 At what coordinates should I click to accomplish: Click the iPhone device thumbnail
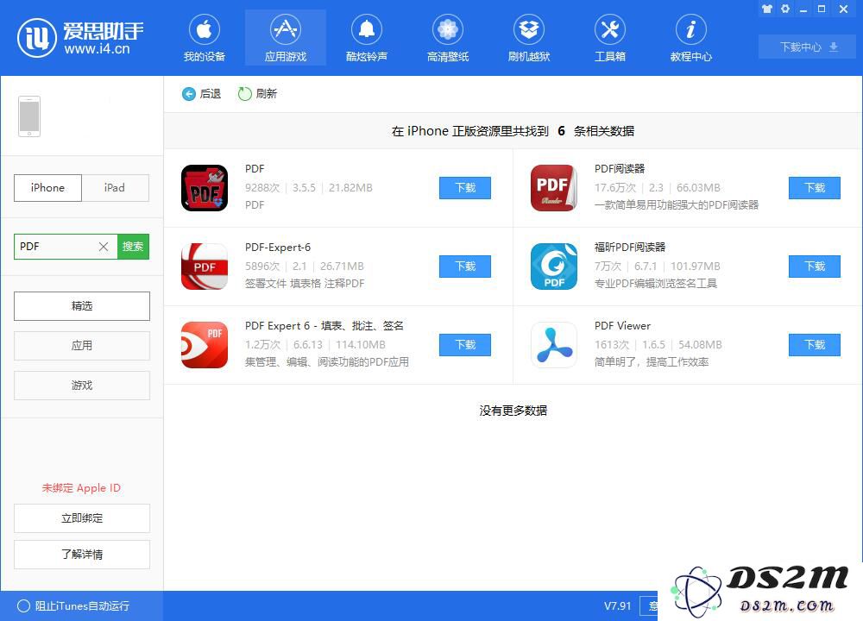pos(29,116)
